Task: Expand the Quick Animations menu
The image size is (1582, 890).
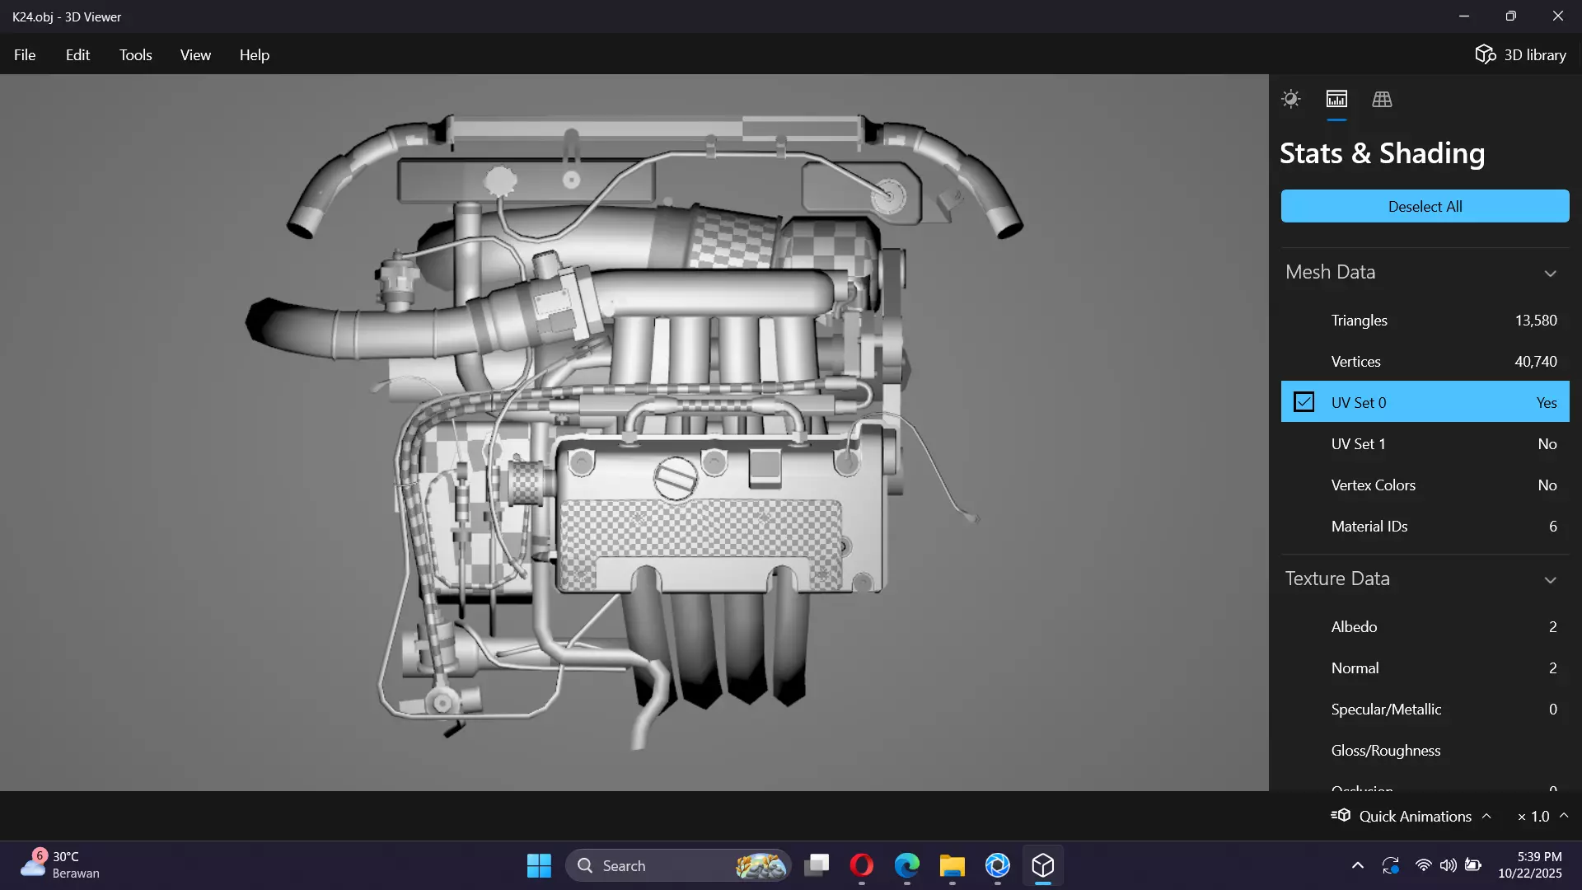Action: click(1486, 816)
